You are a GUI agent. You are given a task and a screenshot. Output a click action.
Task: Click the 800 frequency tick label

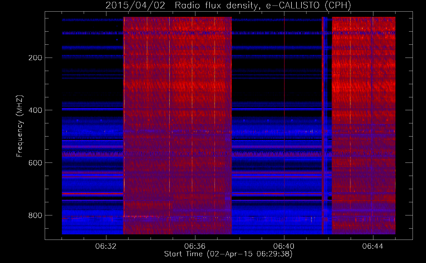pos(35,216)
